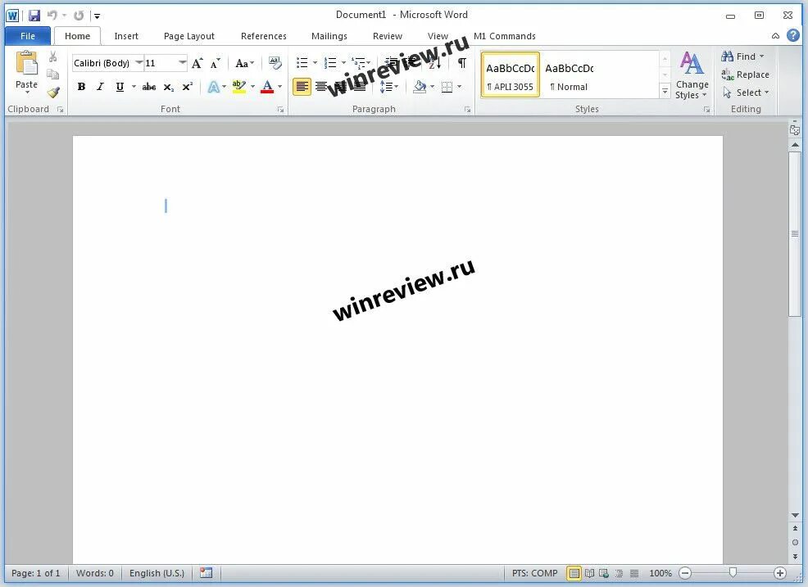The height and width of the screenshot is (587, 808).
Task: Apply the Normal style
Action: coord(569,75)
